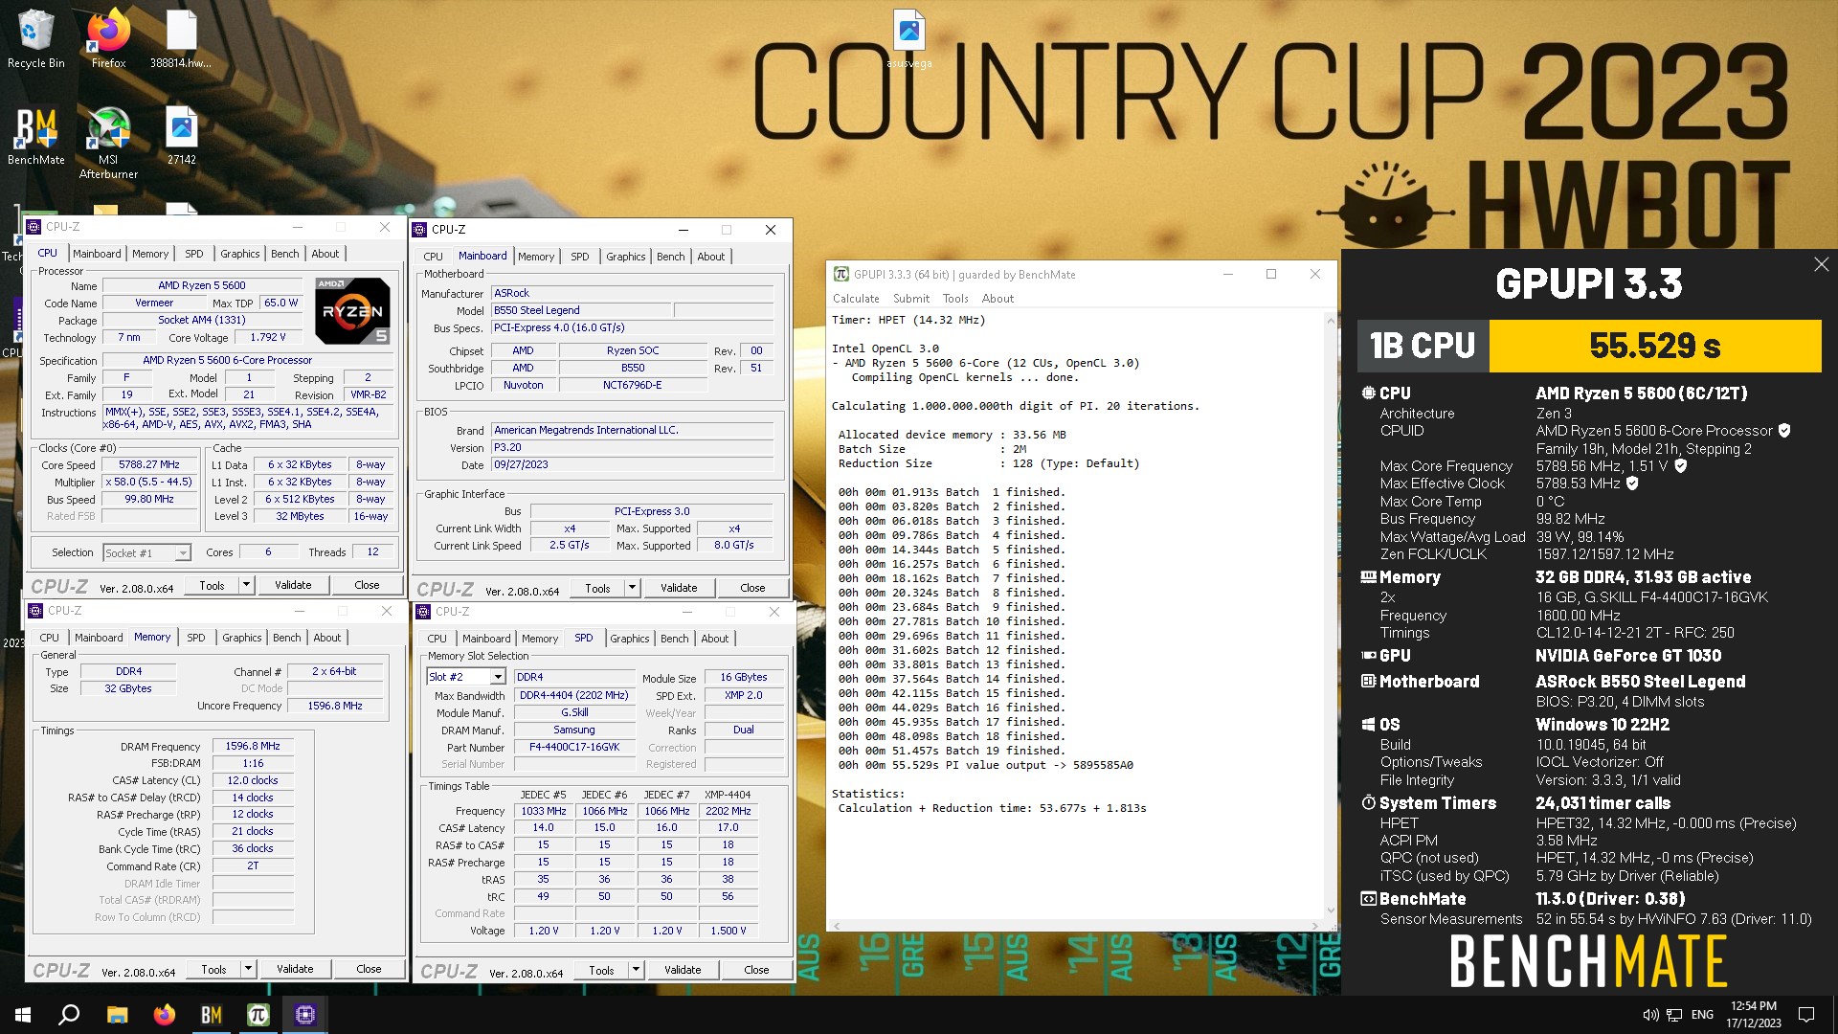This screenshot has height=1034, width=1838.
Task: Click the B550 Steel Legend model field
Action: [x=581, y=310]
